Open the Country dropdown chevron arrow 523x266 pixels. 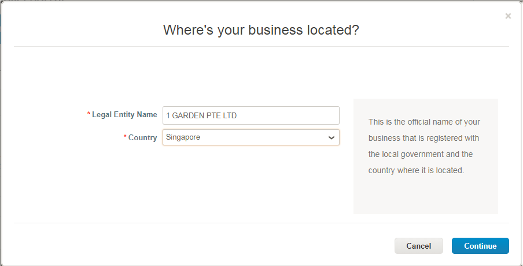click(x=331, y=138)
